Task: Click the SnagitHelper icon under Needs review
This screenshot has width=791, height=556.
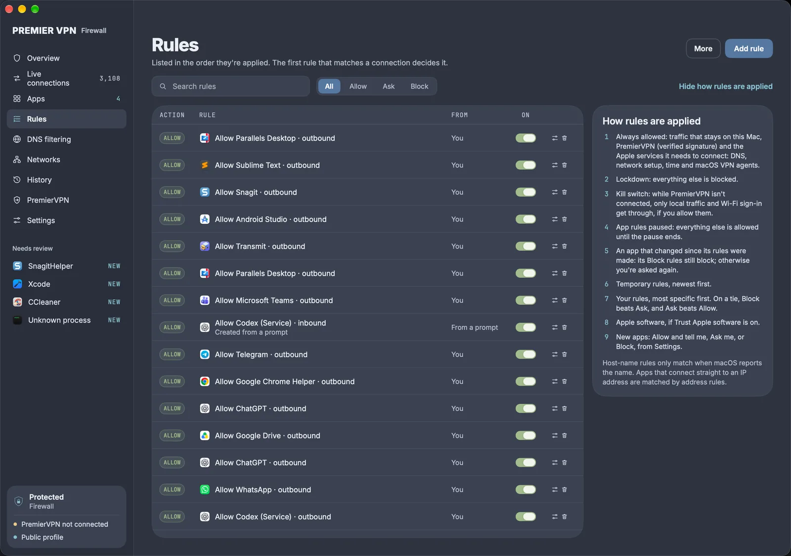Action: (x=17, y=266)
